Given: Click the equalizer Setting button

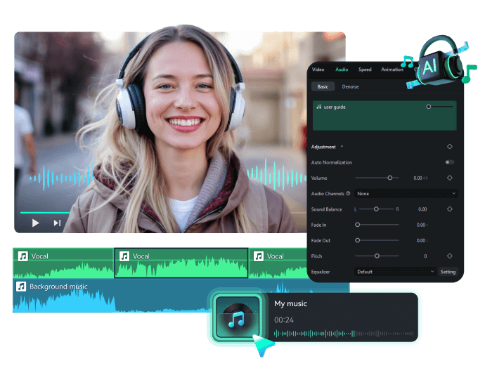Looking at the screenshot, I should pos(448,272).
